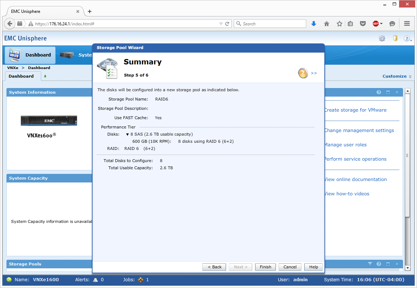Open the View online documentation link

click(356, 180)
